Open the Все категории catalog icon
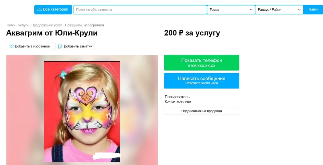 pos(39,9)
